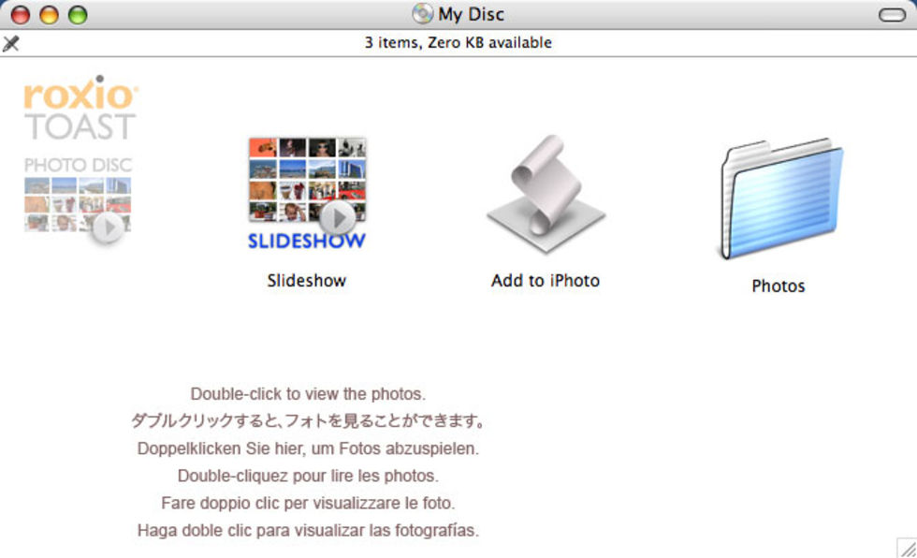Screen dimensions: 917x558
Task: Click the 'My Disc' window title text
Action: point(471,14)
